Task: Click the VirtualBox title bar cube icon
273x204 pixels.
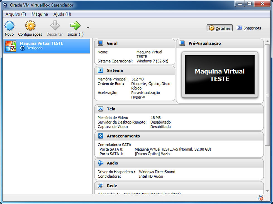Action: pos(5,5)
